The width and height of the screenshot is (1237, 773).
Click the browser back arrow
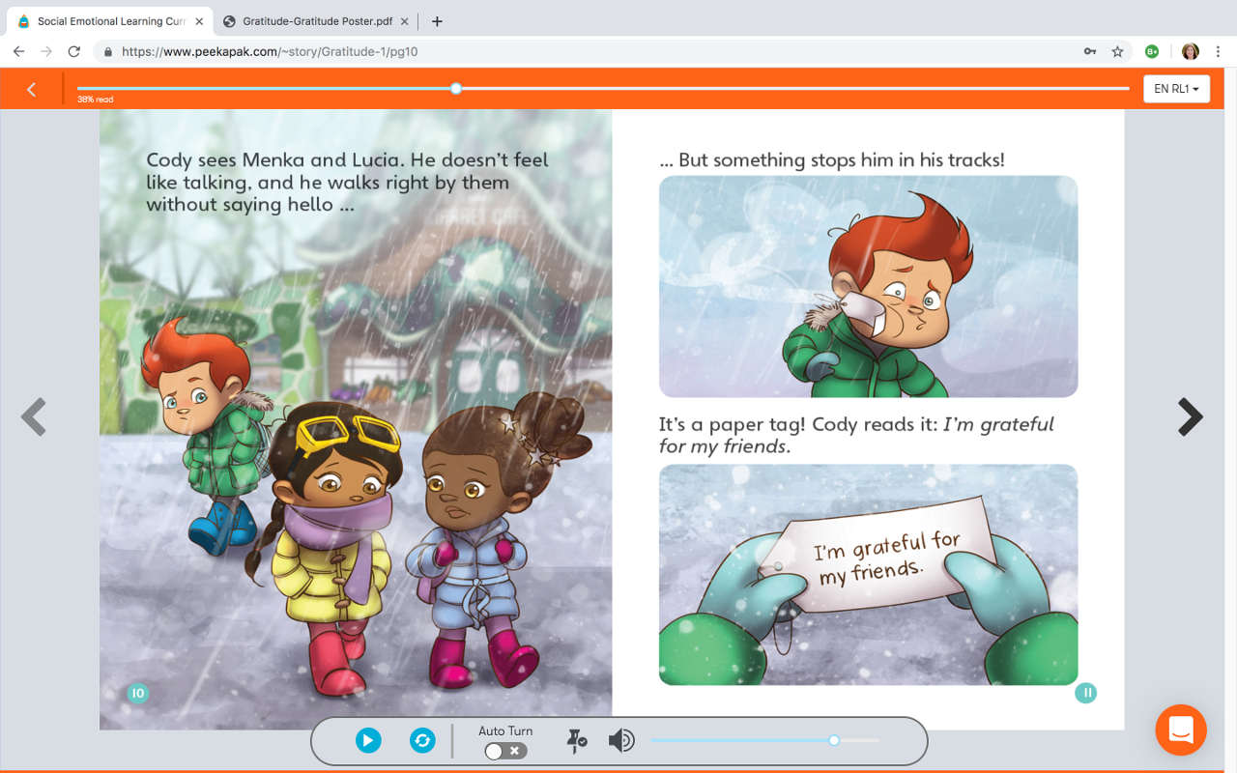[19, 51]
